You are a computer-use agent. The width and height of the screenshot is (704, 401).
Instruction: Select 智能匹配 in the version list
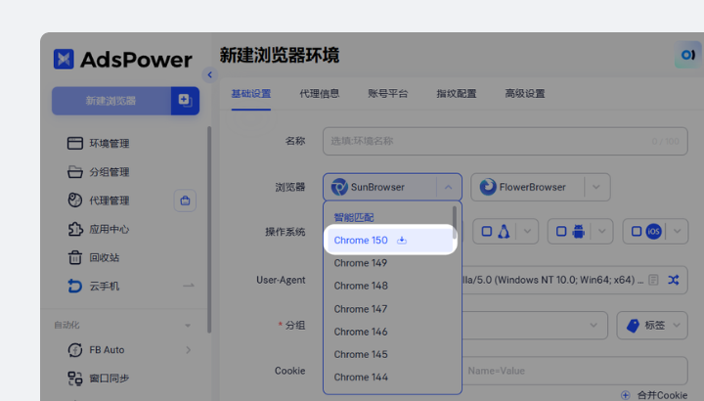click(354, 217)
